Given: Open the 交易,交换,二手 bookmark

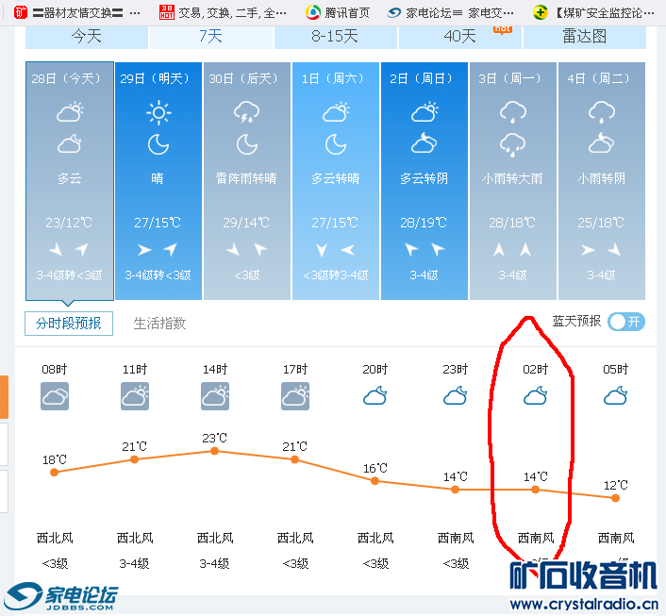Looking at the screenshot, I should point(223,13).
